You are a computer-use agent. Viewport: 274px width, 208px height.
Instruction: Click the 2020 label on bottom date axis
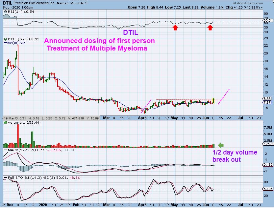(43, 205)
